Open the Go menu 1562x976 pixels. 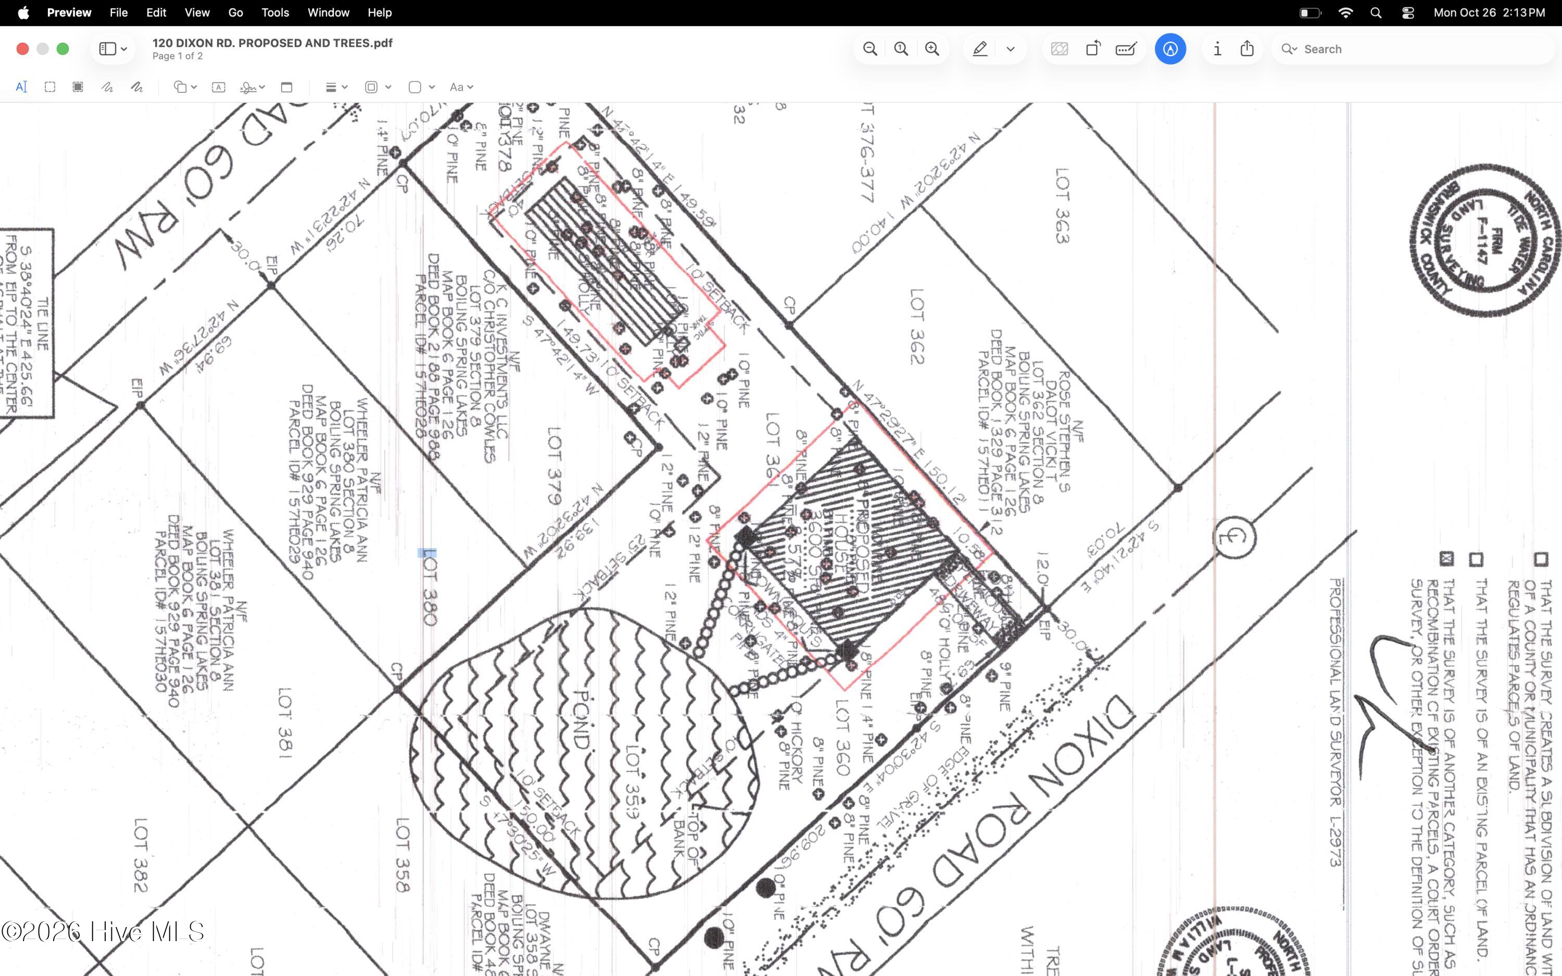(235, 13)
